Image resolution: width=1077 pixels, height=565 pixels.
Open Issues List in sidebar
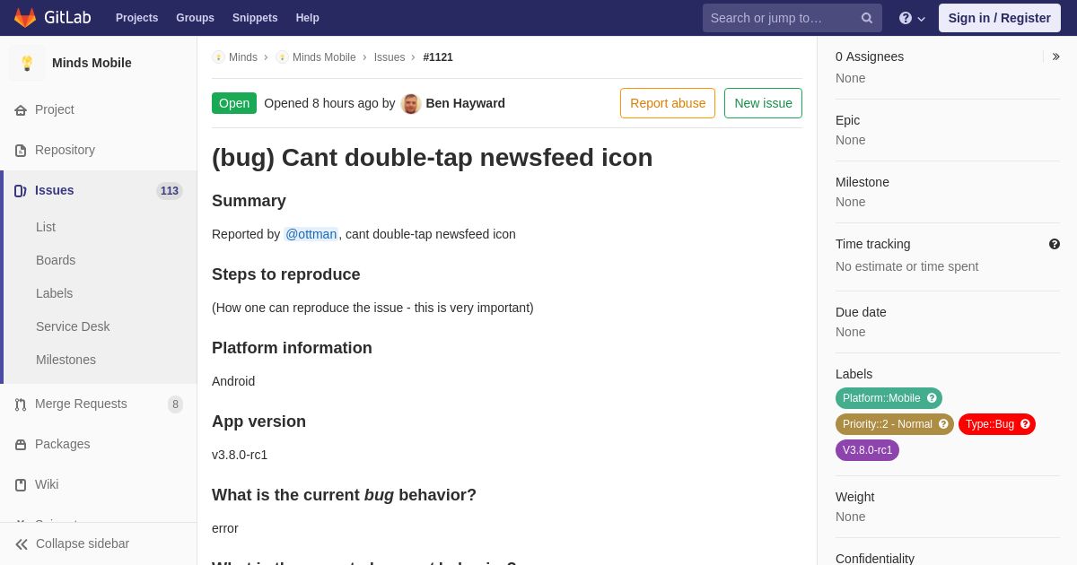click(x=46, y=227)
